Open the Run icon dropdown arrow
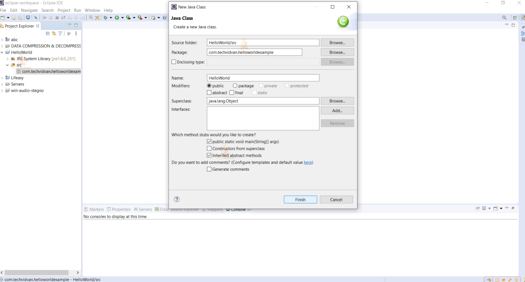The image size is (525, 282). coord(123,18)
